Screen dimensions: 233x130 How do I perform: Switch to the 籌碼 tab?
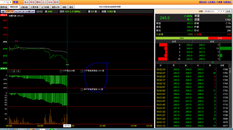coord(64,7)
